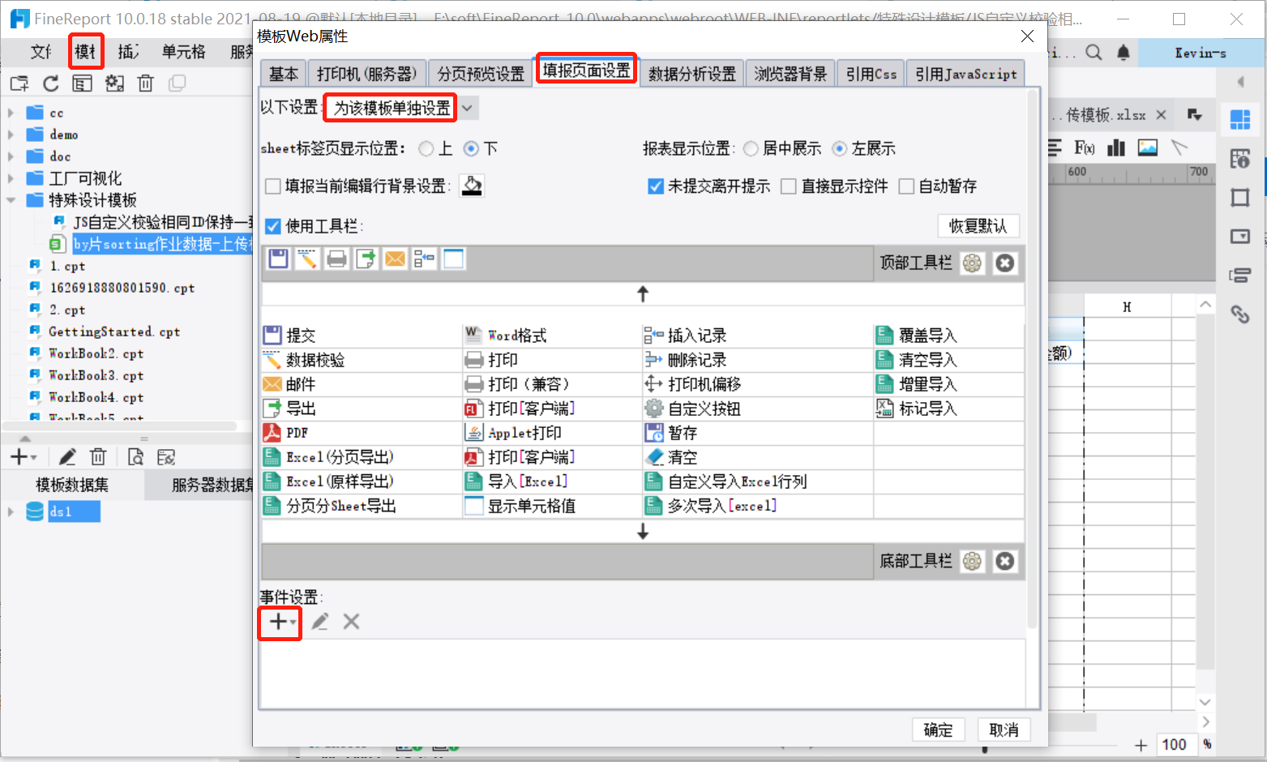
Task: Click preview dataset icon in dataset panel
Action: coord(135,457)
